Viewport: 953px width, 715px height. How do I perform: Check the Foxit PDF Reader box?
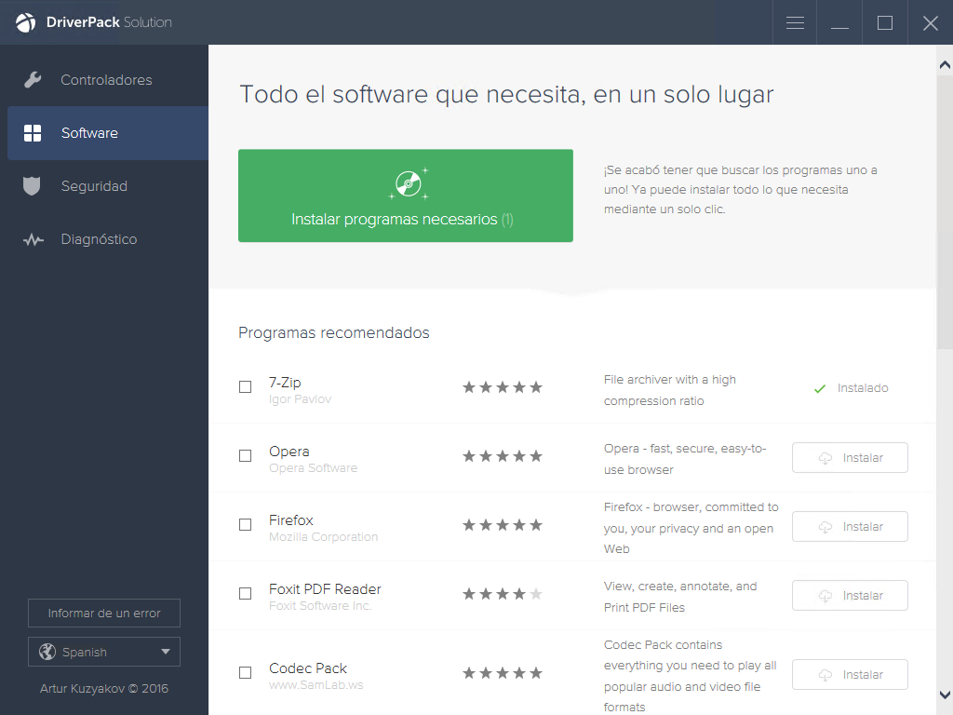click(245, 593)
